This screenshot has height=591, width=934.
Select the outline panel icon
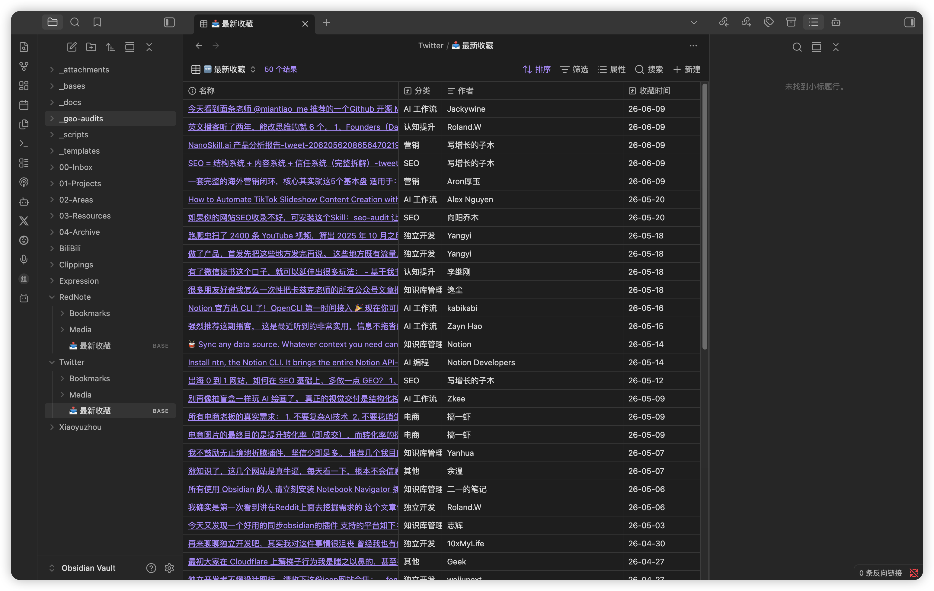[814, 22]
